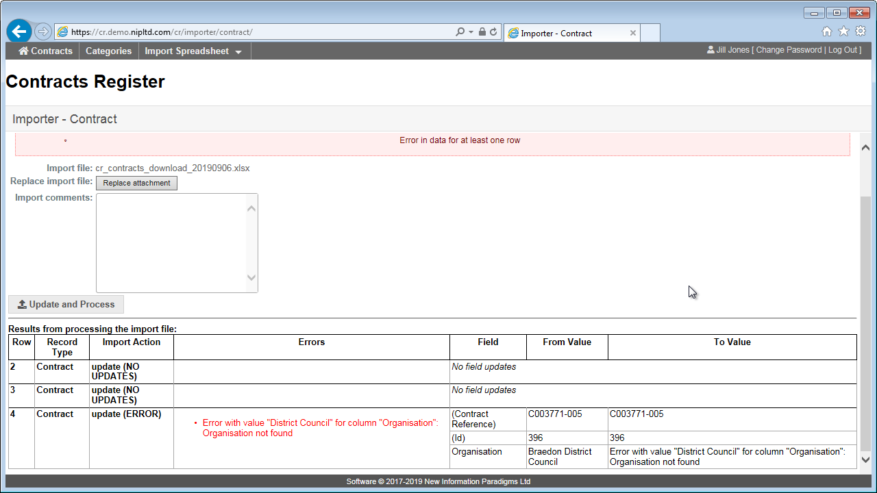Image resolution: width=877 pixels, height=493 pixels.
Task: Click the browser Back arrow button
Action: point(19,31)
